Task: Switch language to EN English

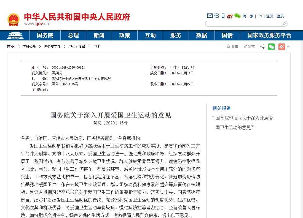Action: [259, 16]
